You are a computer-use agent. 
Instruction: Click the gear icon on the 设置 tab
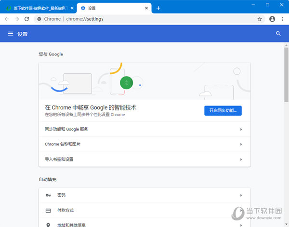click(x=83, y=8)
